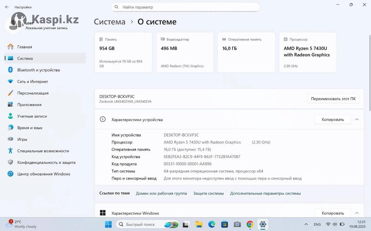371x231 pixels.
Task: Open Task View from taskbar
Action: [x=186, y=224]
